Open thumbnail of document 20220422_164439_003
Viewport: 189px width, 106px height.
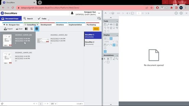[x=7, y=58]
